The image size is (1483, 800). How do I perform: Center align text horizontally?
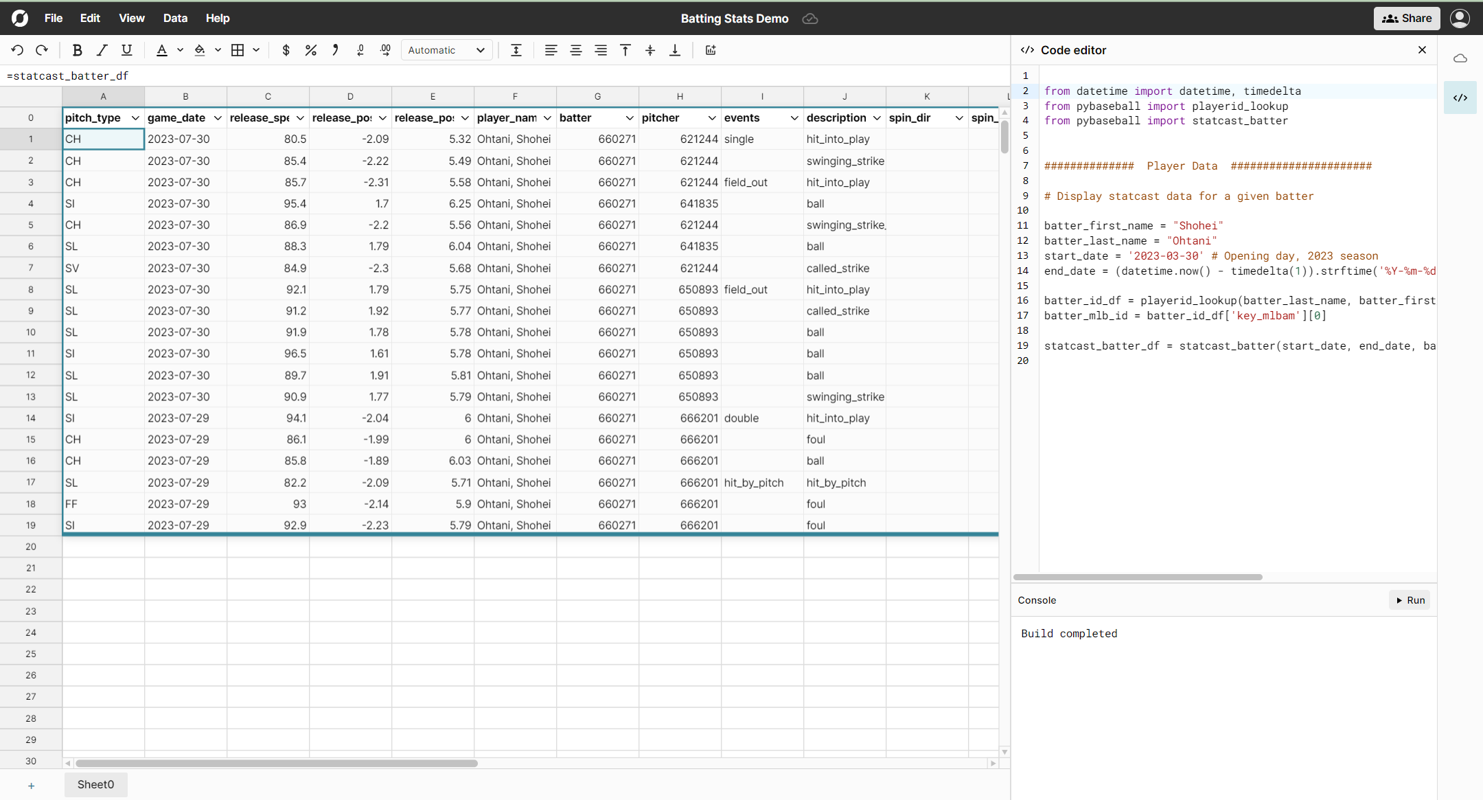tap(576, 50)
